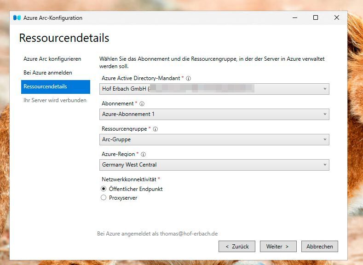Show info tooltip for Azure-Region

tap(143, 155)
